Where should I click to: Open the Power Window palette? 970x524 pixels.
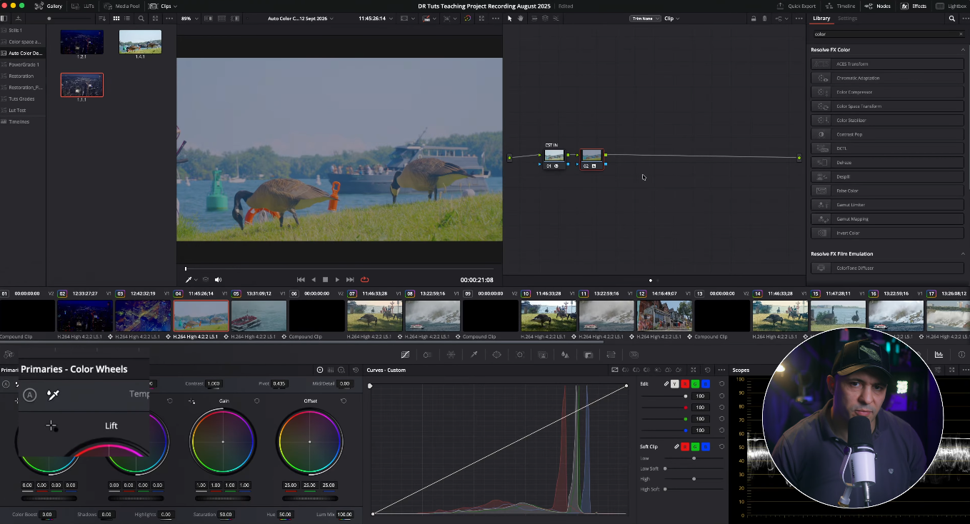coord(496,355)
